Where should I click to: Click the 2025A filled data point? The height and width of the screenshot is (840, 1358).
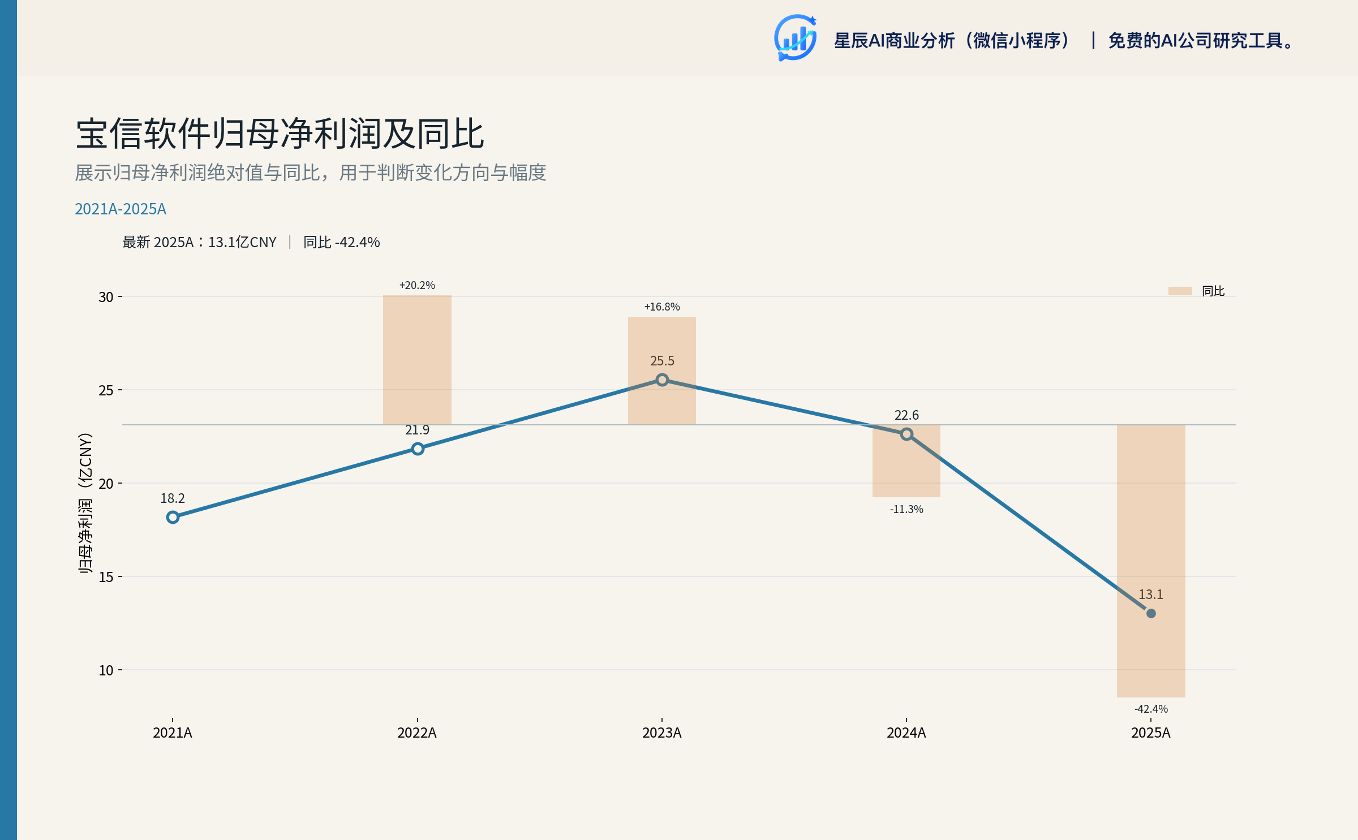coord(1151,613)
